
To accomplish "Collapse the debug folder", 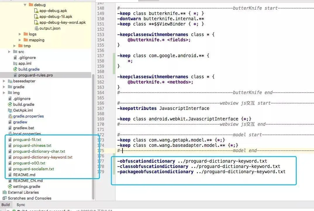I will point(25,5).
